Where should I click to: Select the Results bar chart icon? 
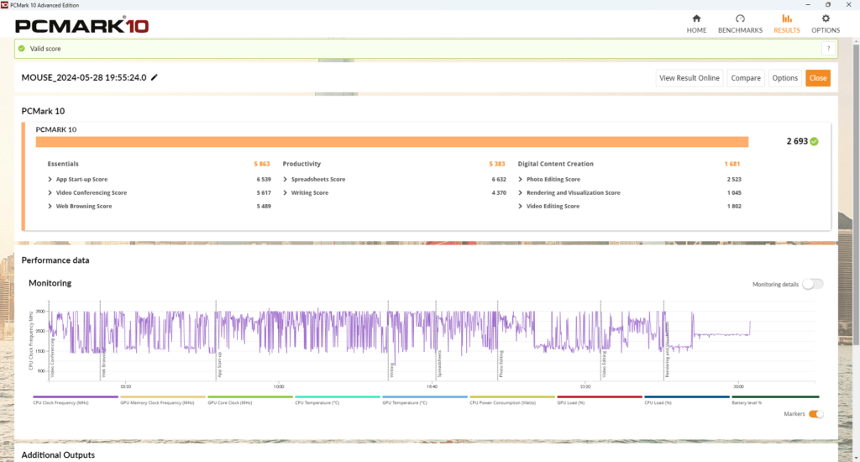786,18
